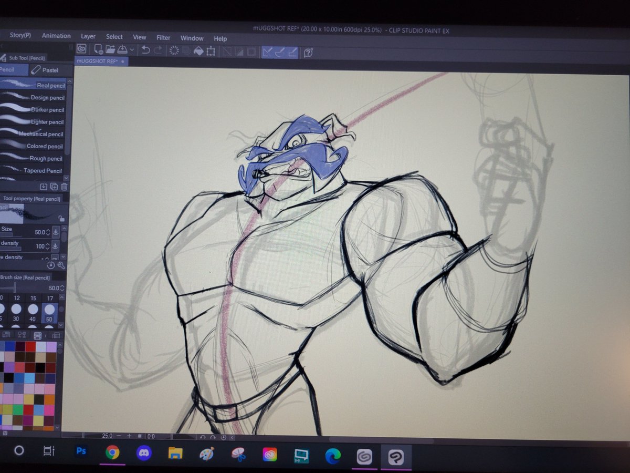Create new canvas with New icon
This screenshot has width=630, height=473.
pyautogui.click(x=98, y=50)
